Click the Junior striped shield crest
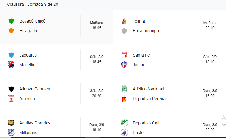 click(124, 65)
